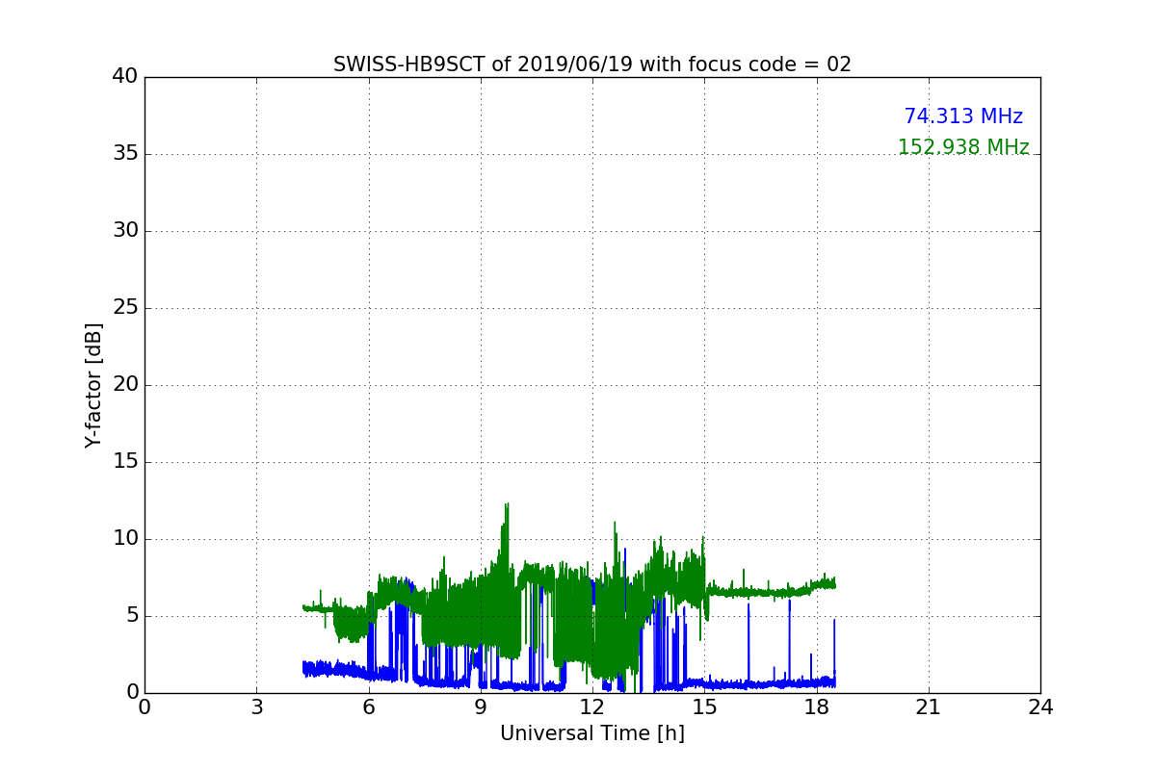This screenshot has height=770, width=1156.
Task: Click the x-axis tick label 9
Action: [481, 707]
